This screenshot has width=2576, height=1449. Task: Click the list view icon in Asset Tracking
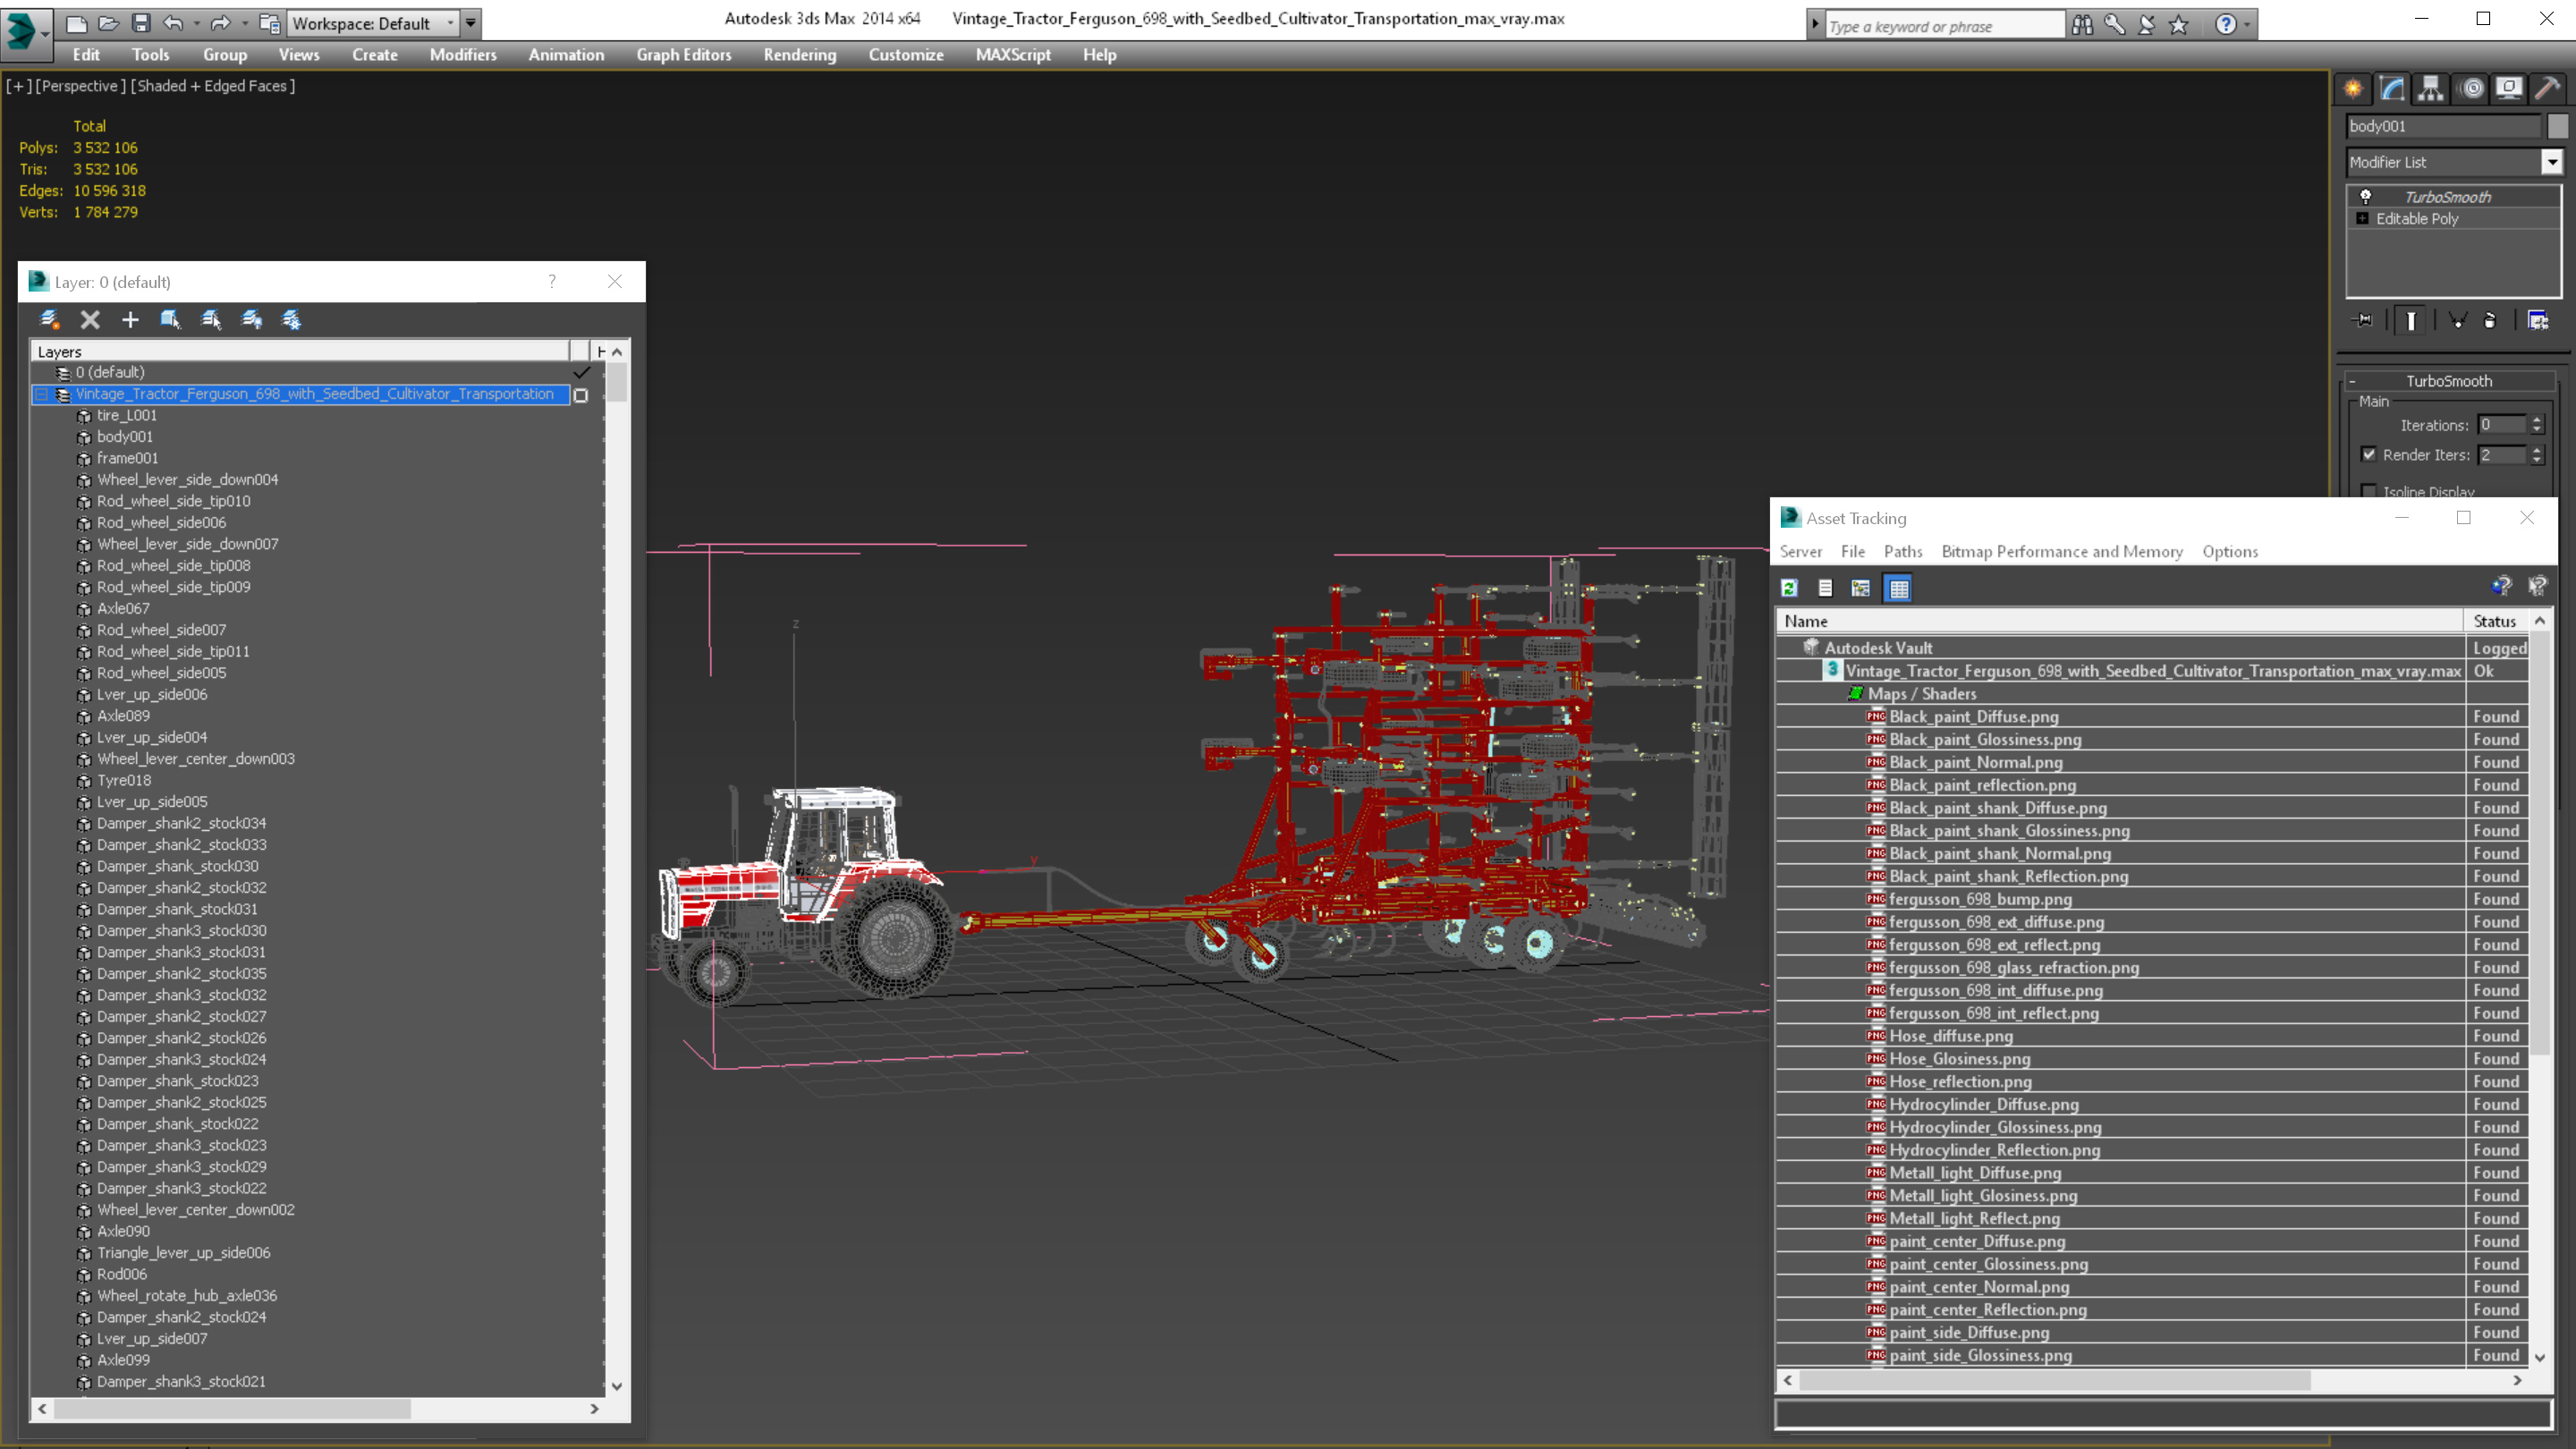1825,588
